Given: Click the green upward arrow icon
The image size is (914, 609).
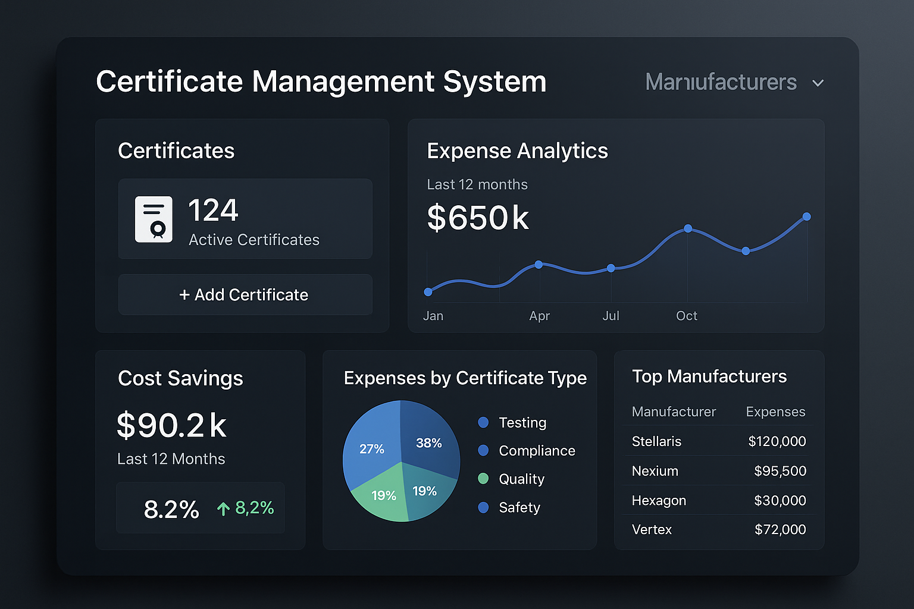Looking at the screenshot, I should pyautogui.click(x=223, y=508).
